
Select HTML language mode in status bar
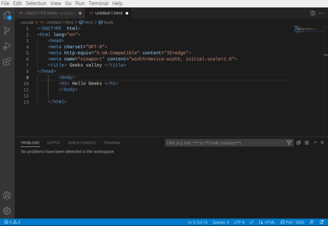[x=267, y=222]
